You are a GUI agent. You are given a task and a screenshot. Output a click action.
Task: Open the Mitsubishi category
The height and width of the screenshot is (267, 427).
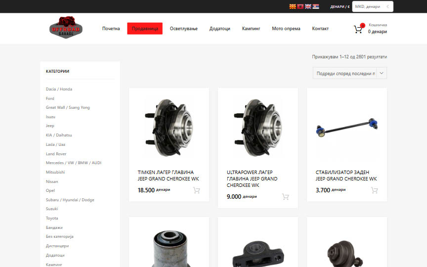click(x=55, y=172)
